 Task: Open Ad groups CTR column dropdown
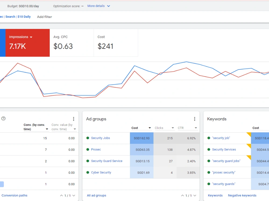click(196, 128)
